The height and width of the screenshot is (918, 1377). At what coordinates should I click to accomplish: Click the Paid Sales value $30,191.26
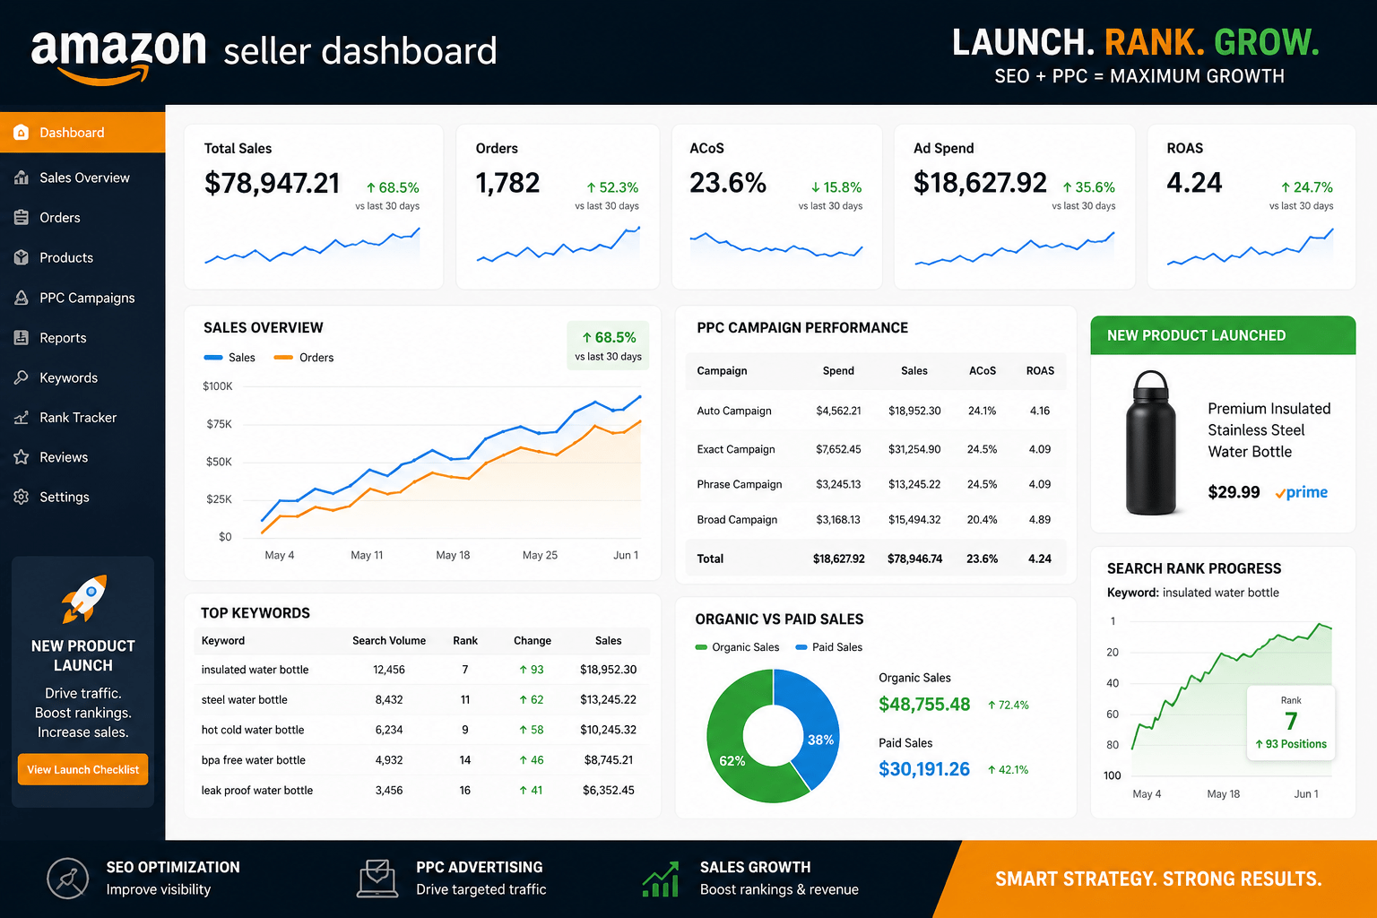[924, 769]
